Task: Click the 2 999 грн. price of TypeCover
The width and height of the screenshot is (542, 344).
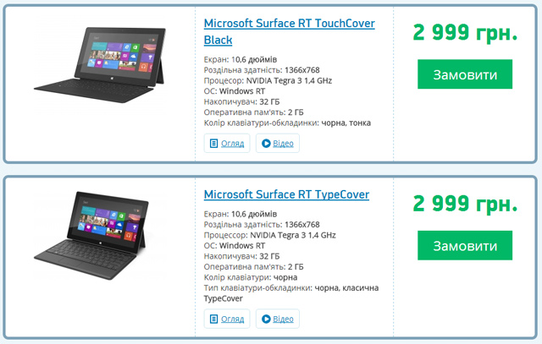Action: pyautogui.click(x=465, y=204)
